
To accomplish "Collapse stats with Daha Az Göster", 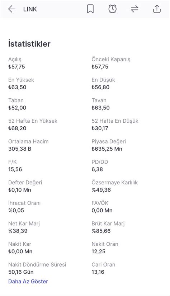I will [28, 281].
